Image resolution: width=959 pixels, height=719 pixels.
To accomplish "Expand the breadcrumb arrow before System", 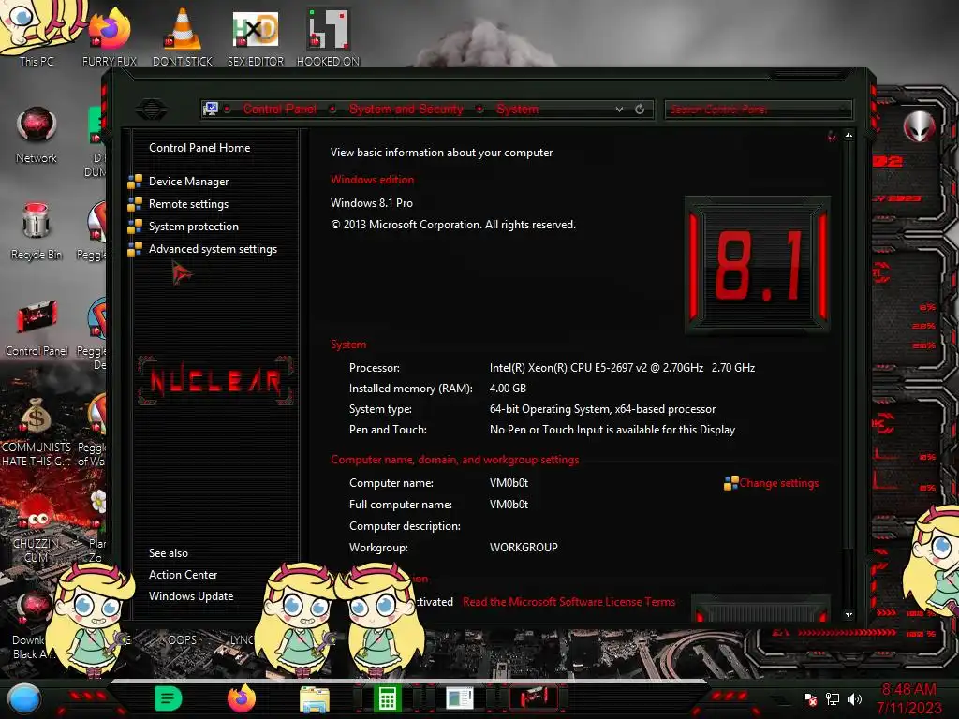I will [x=480, y=109].
